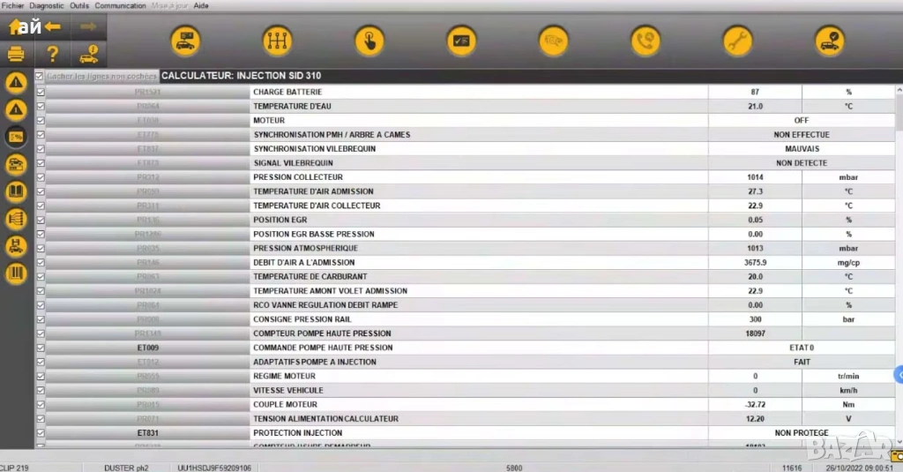Click the vertical scrollbar of parameter list
The width and height of the screenshot is (903, 472).
tap(899, 265)
